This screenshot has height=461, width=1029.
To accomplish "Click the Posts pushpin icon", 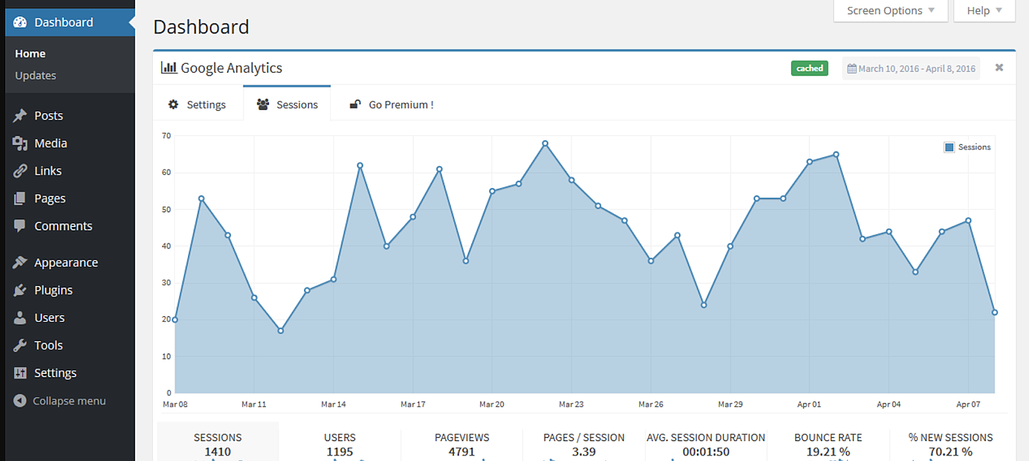I will [20, 116].
